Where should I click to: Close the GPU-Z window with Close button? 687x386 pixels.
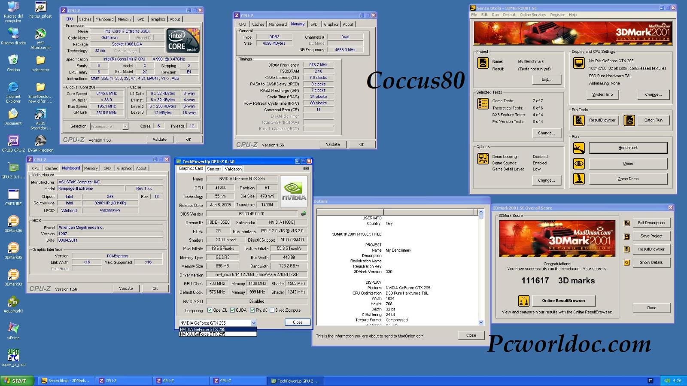[298, 322]
